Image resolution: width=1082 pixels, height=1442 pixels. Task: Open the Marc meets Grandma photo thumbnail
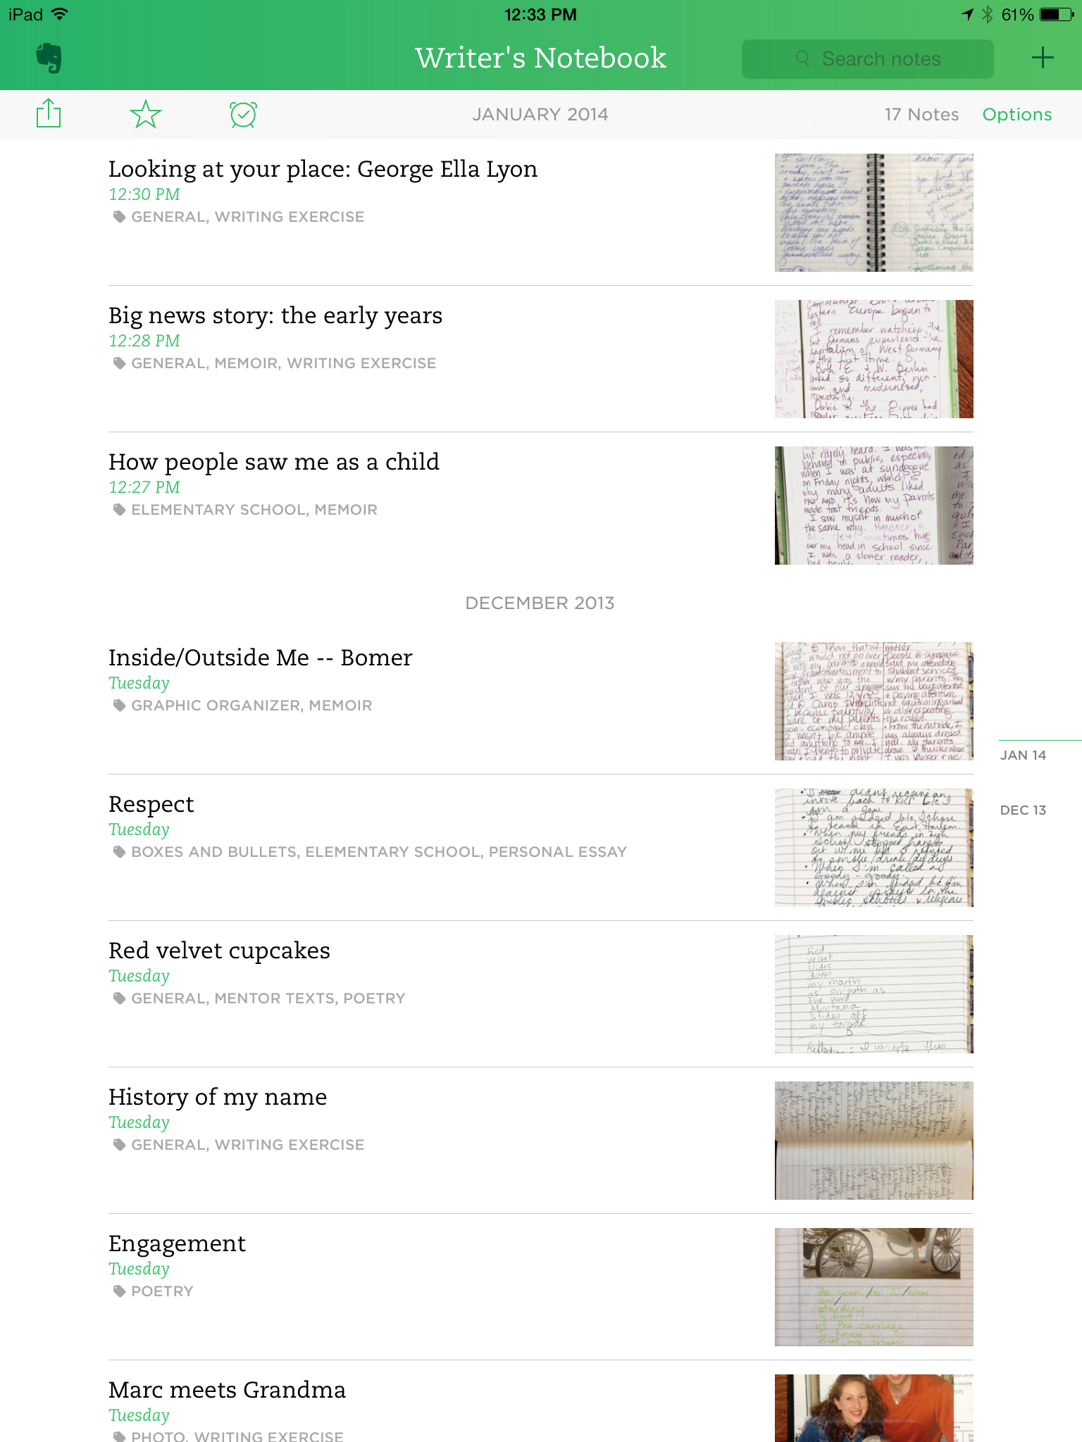pyautogui.click(x=873, y=1407)
